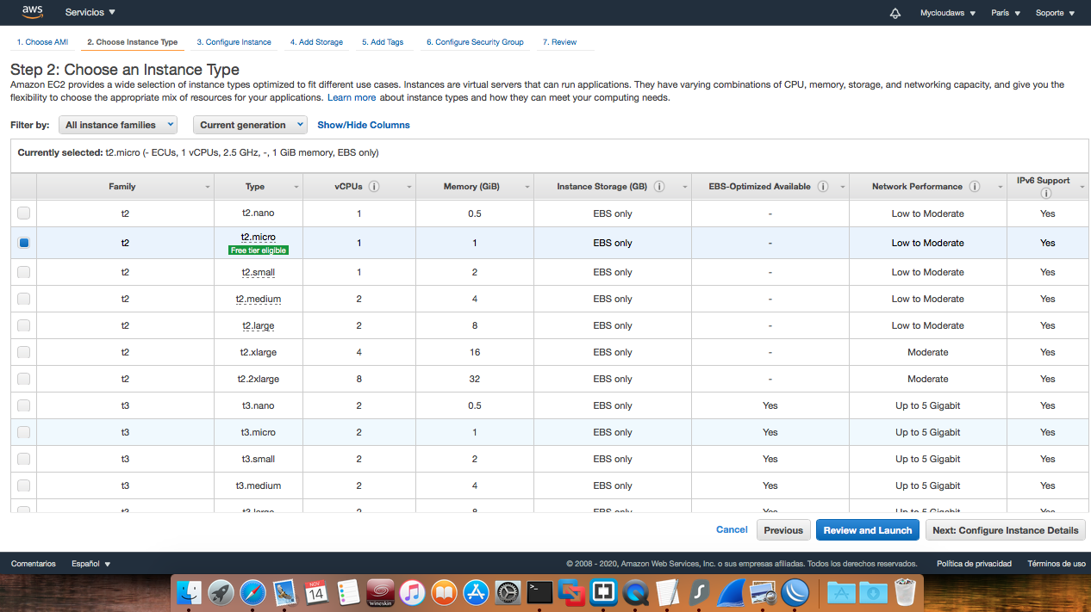Click the IPv6 Support info icon
1091x612 pixels.
pyautogui.click(x=1046, y=194)
